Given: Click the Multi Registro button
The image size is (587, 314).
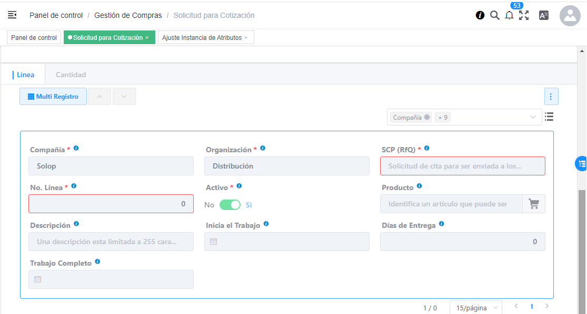Looking at the screenshot, I should coord(53,97).
